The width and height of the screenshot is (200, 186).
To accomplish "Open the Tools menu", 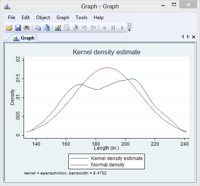I will (81, 18).
